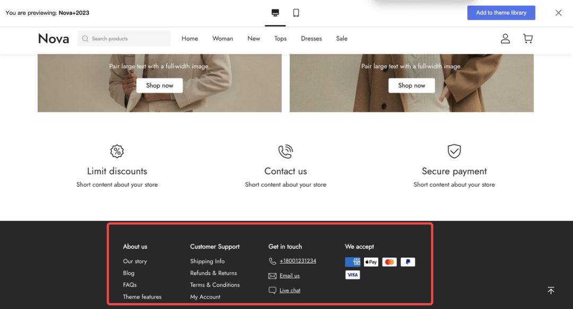Click the Apple Pay payment icon
This screenshot has width=573, height=309.
[x=371, y=262]
